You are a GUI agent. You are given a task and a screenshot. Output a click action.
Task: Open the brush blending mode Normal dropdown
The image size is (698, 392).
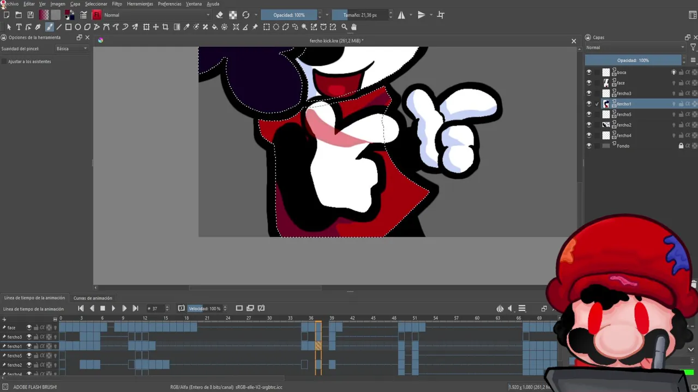click(157, 15)
